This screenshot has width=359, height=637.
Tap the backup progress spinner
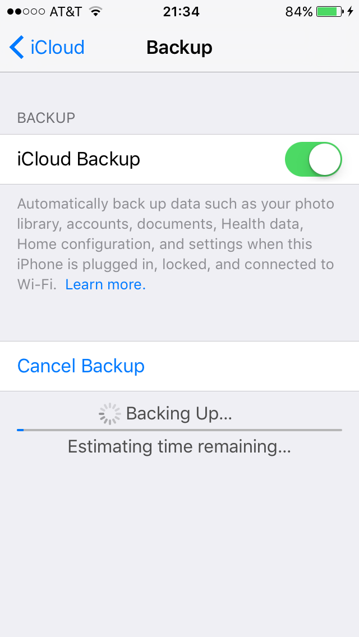coord(110,414)
